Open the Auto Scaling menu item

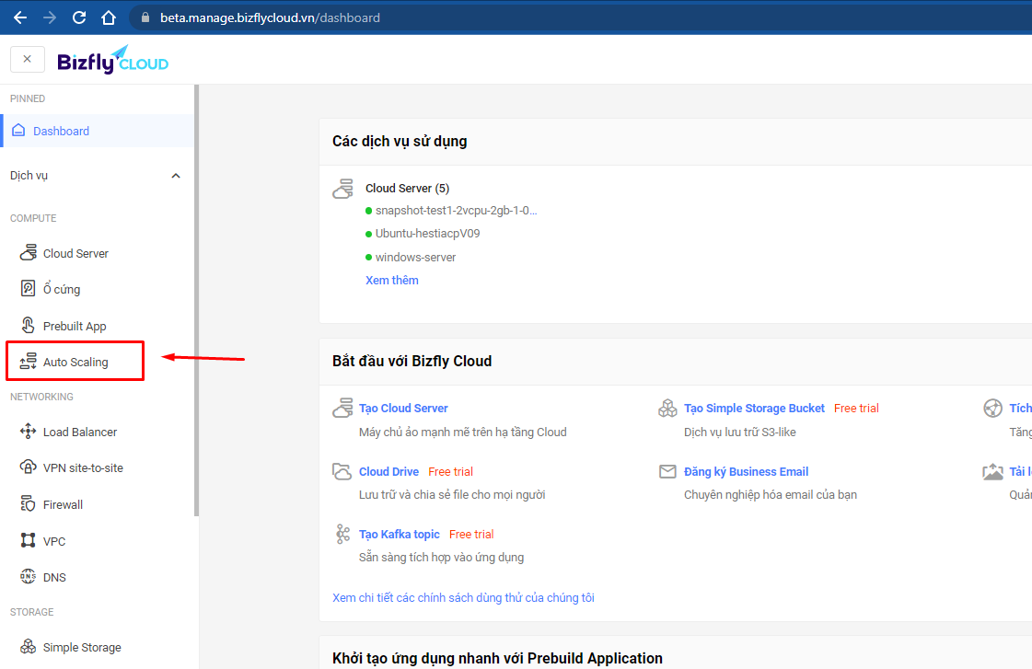[x=75, y=362]
